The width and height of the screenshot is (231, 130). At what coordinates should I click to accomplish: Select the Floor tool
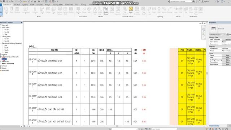(x=54, y=10)
